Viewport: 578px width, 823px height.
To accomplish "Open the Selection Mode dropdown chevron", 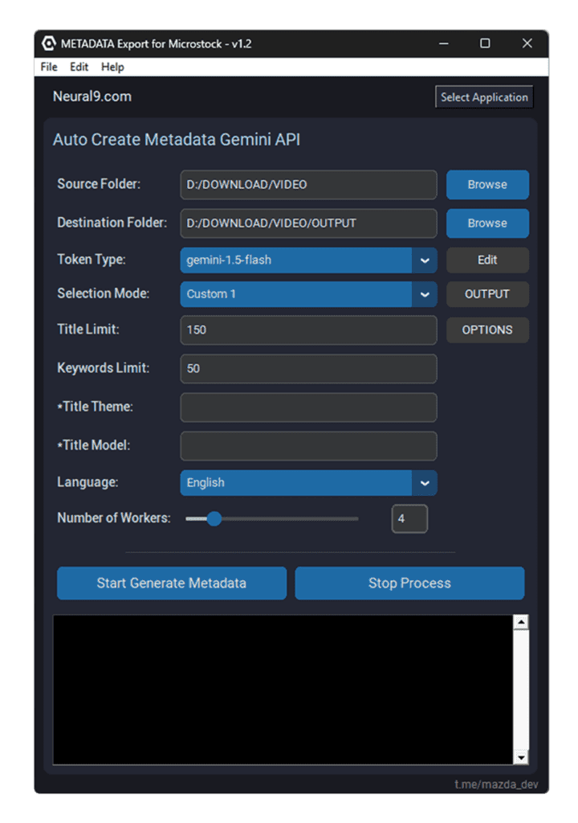I will coord(425,294).
